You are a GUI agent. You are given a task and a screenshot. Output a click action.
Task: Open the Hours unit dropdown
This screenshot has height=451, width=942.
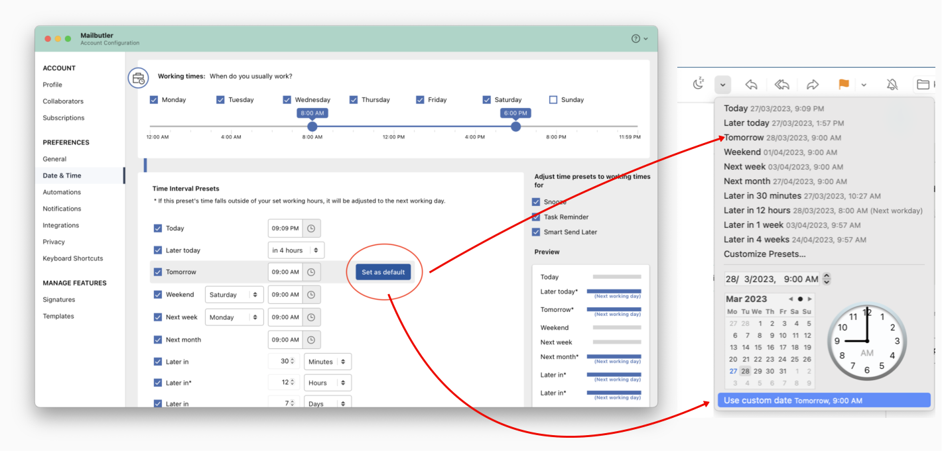(x=328, y=383)
